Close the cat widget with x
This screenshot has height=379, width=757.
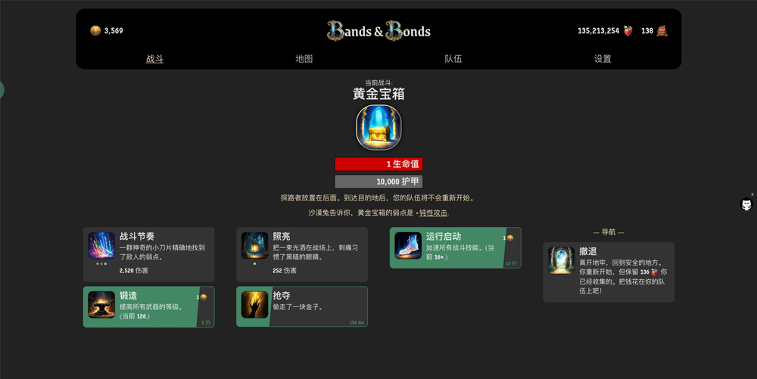752,194
